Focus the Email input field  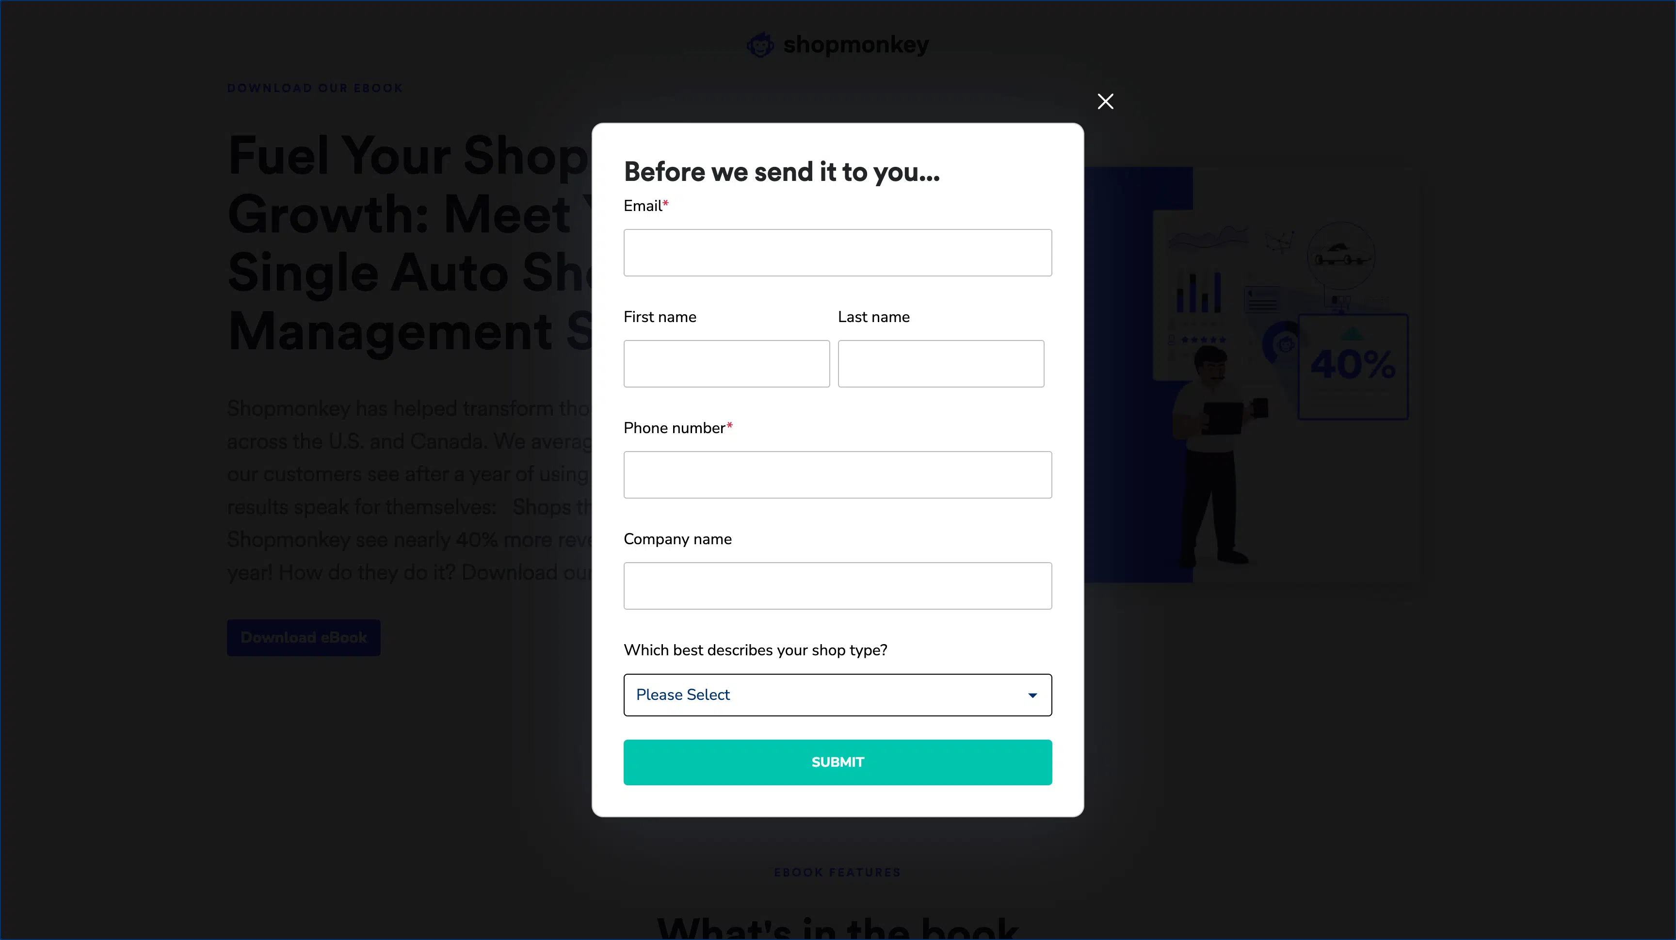tap(838, 252)
